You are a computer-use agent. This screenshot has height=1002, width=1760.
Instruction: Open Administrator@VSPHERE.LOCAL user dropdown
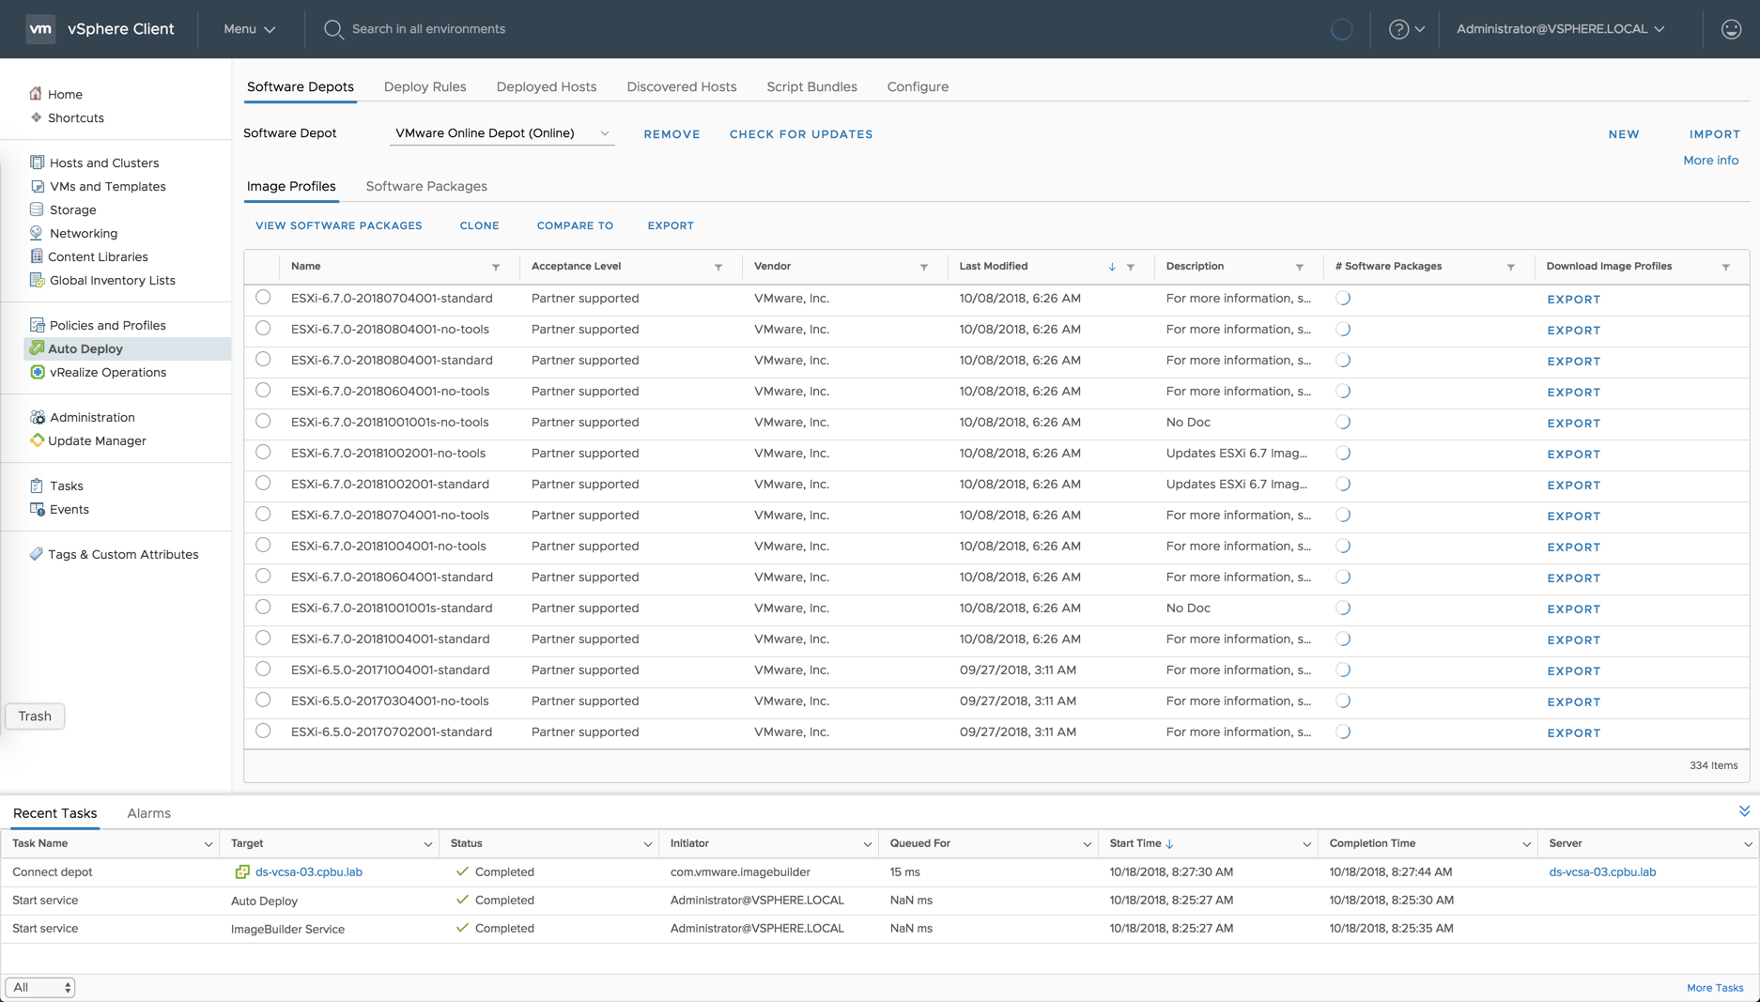(x=1561, y=29)
